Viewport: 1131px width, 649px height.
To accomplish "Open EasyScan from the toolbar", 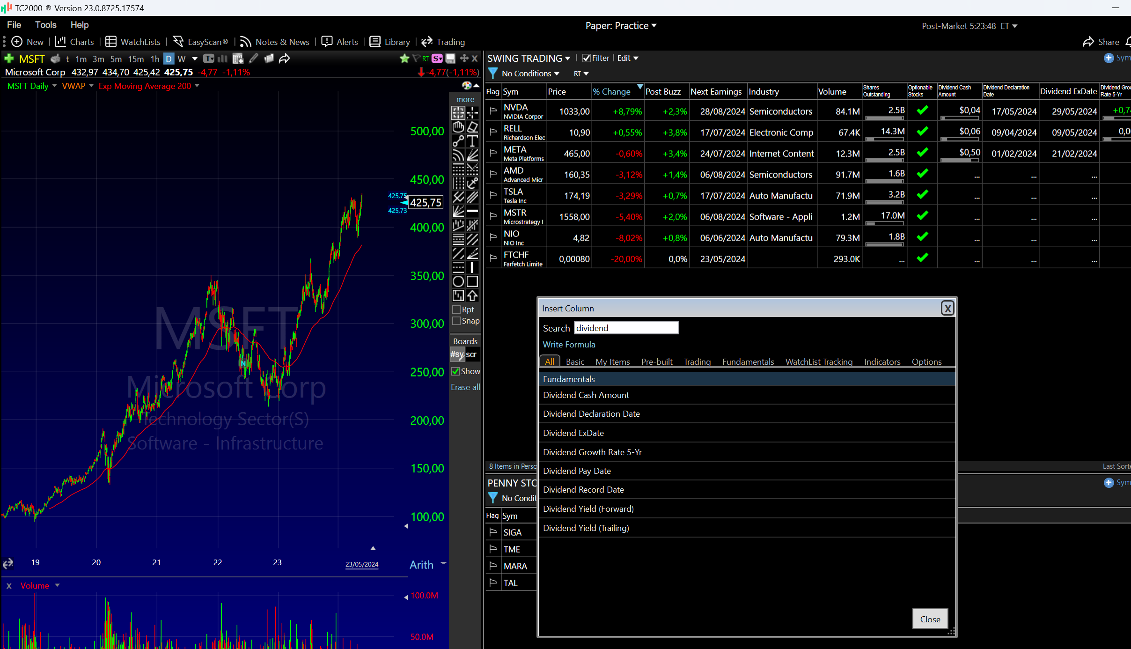I will (x=200, y=42).
